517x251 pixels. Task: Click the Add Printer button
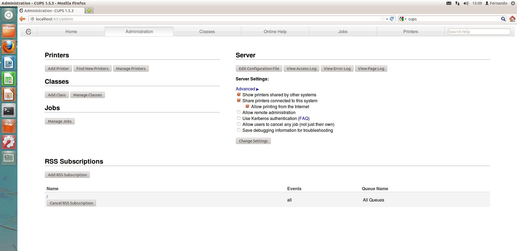[x=58, y=69]
